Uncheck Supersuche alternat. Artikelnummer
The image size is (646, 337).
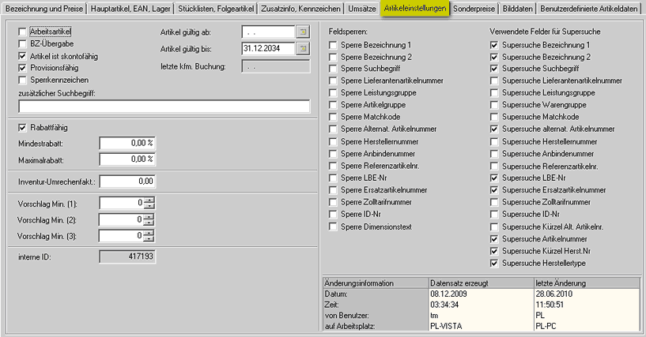pos(494,129)
